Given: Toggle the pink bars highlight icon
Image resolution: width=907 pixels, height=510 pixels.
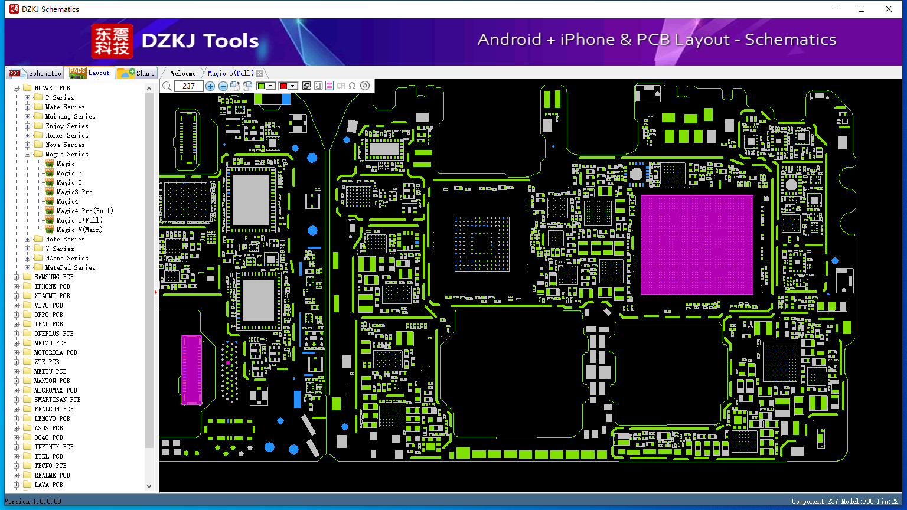Looking at the screenshot, I should (x=329, y=86).
